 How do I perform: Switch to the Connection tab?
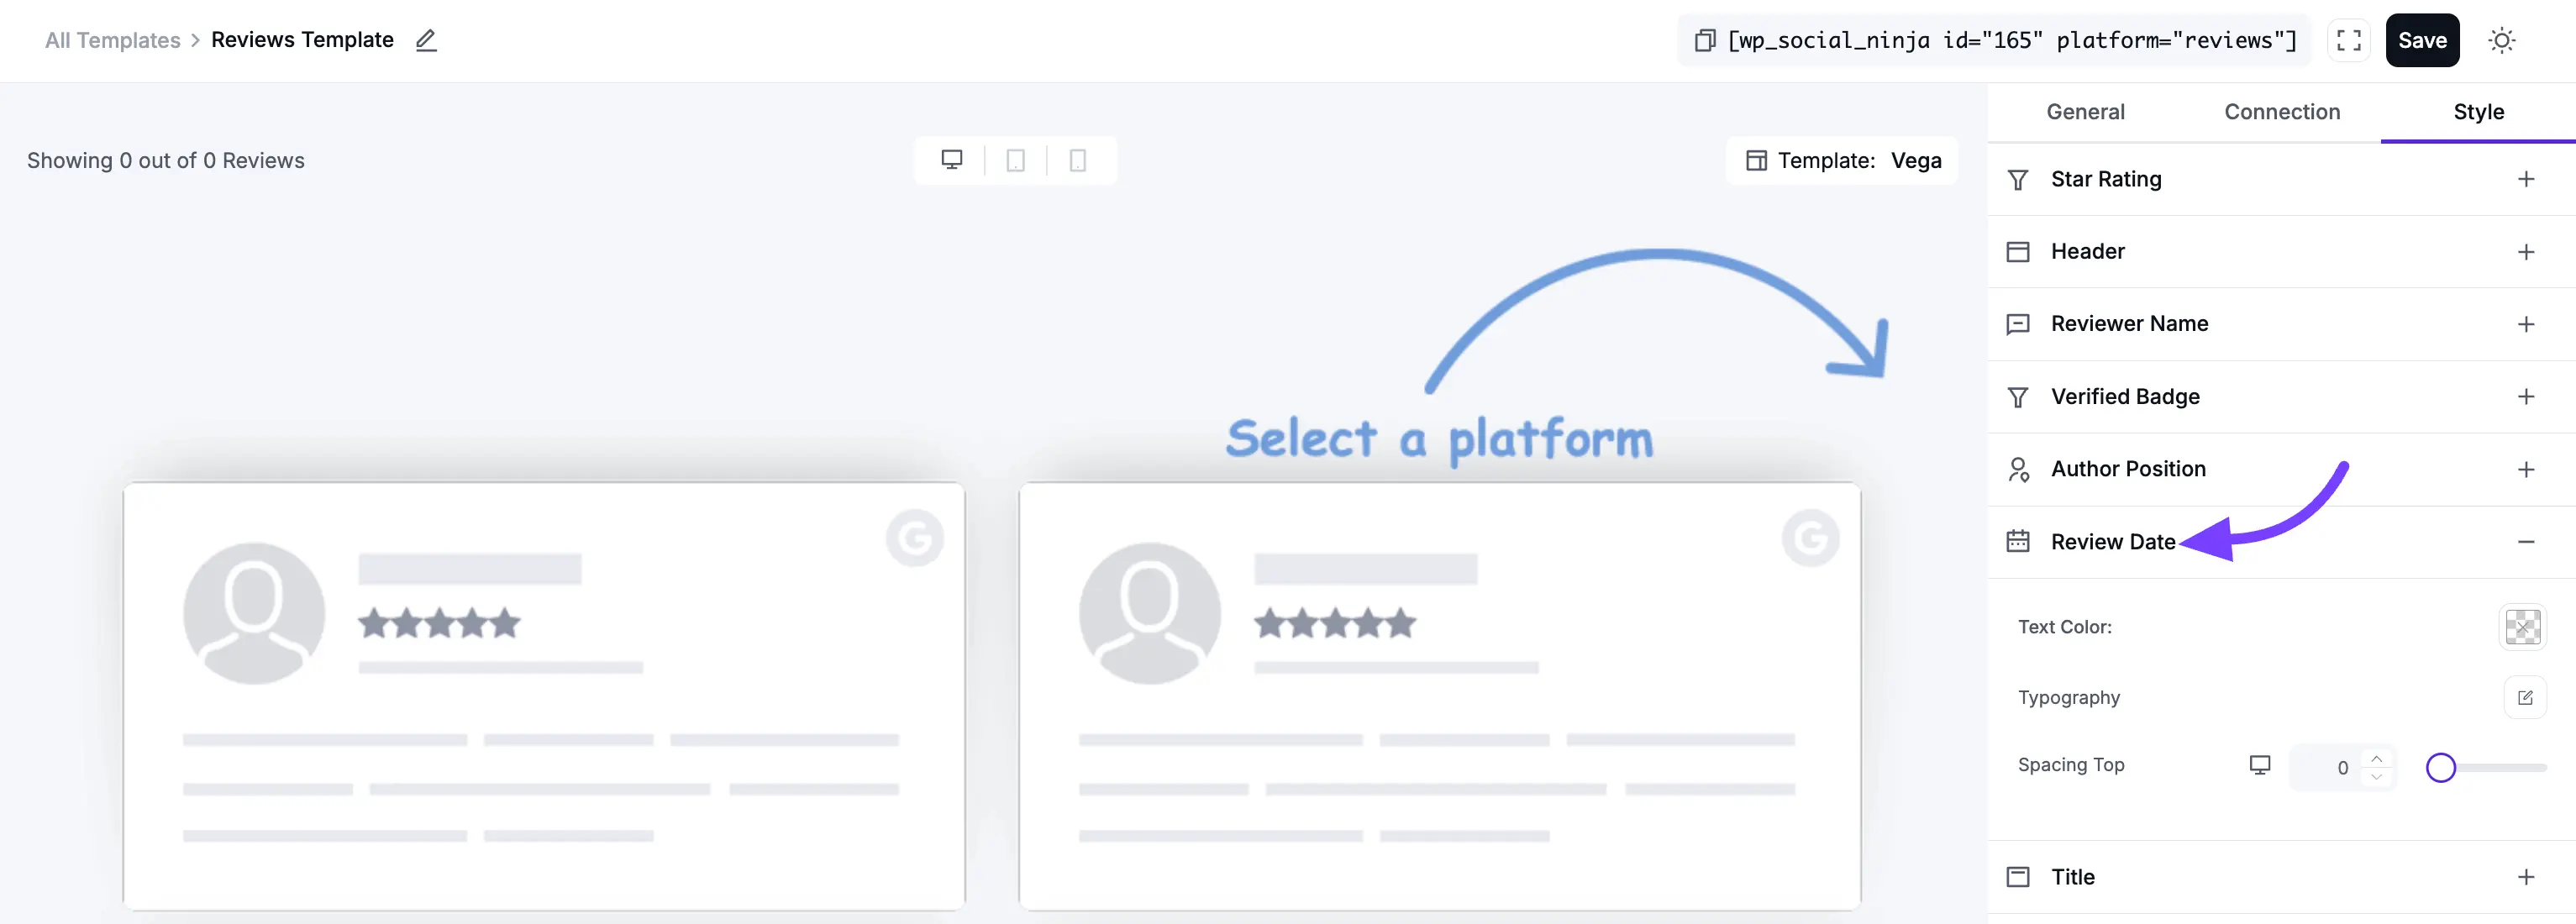(2281, 112)
